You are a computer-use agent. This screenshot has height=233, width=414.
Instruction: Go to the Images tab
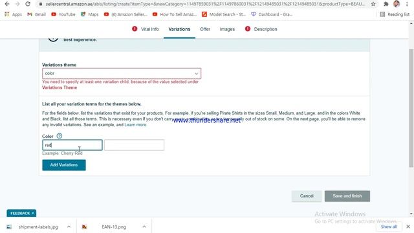pyautogui.click(x=227, y=29)
